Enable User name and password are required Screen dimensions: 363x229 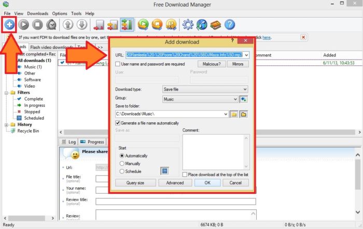[118, 64]
